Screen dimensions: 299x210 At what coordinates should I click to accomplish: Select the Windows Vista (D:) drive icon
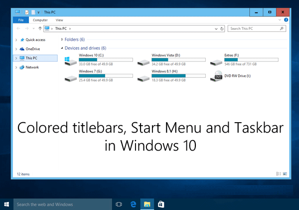pos(144,62)
